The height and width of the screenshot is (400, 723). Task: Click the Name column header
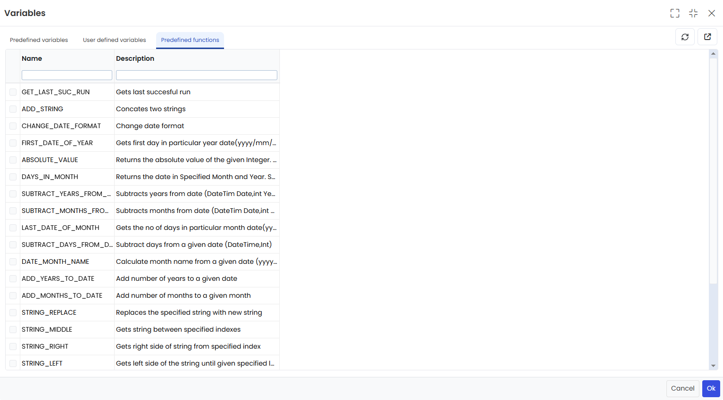pos(32,58)
